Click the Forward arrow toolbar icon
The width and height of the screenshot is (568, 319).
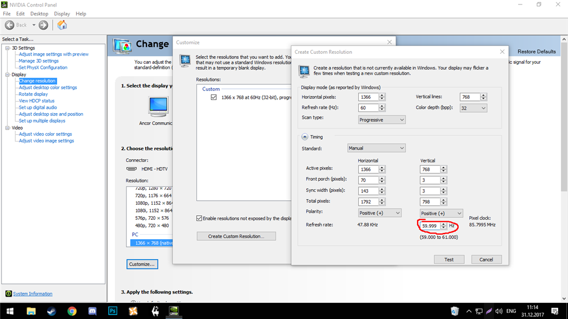click(43, 25)
